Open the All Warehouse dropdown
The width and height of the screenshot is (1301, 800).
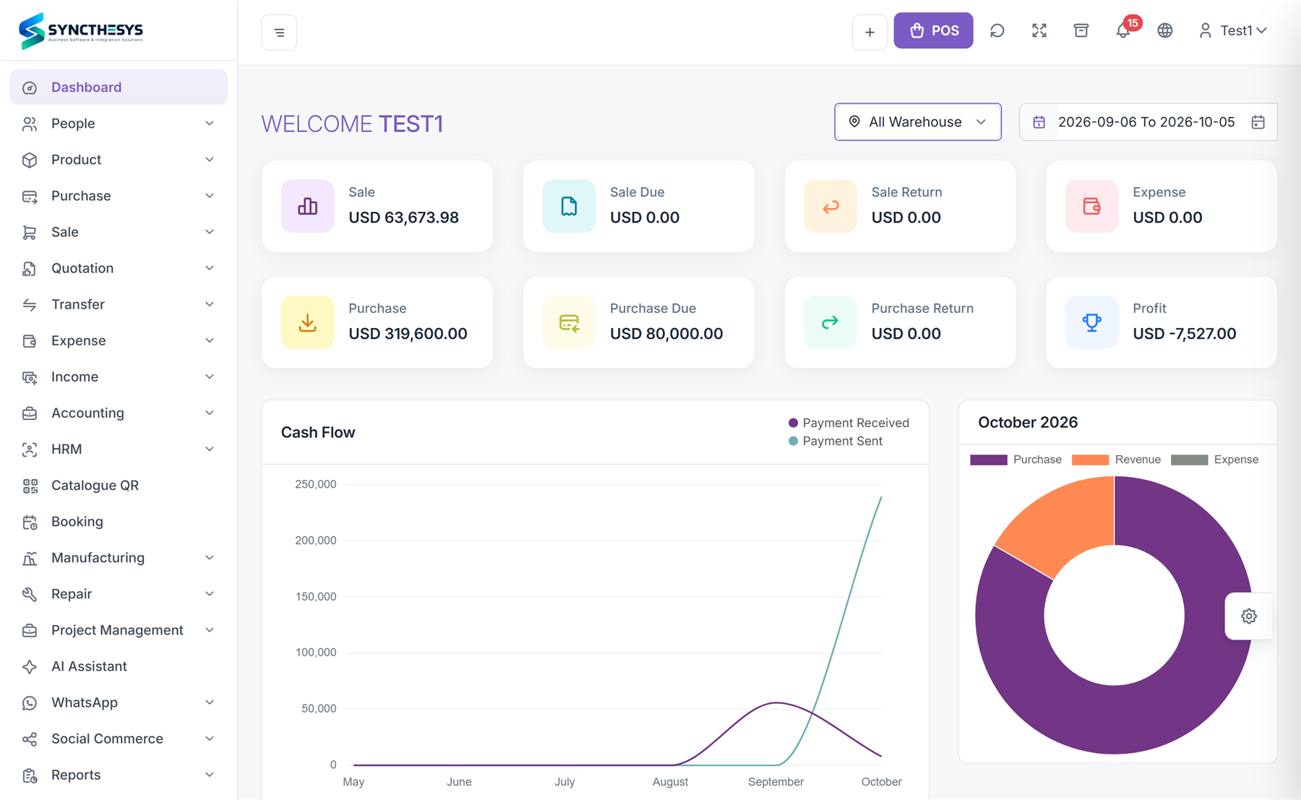click(918, 121)
